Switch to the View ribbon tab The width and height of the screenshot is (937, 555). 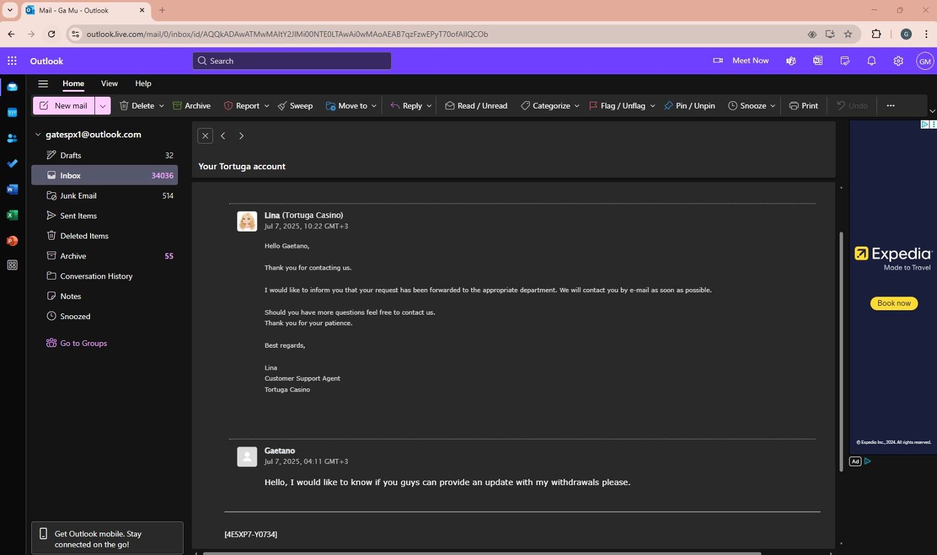[x=109, y=83]
